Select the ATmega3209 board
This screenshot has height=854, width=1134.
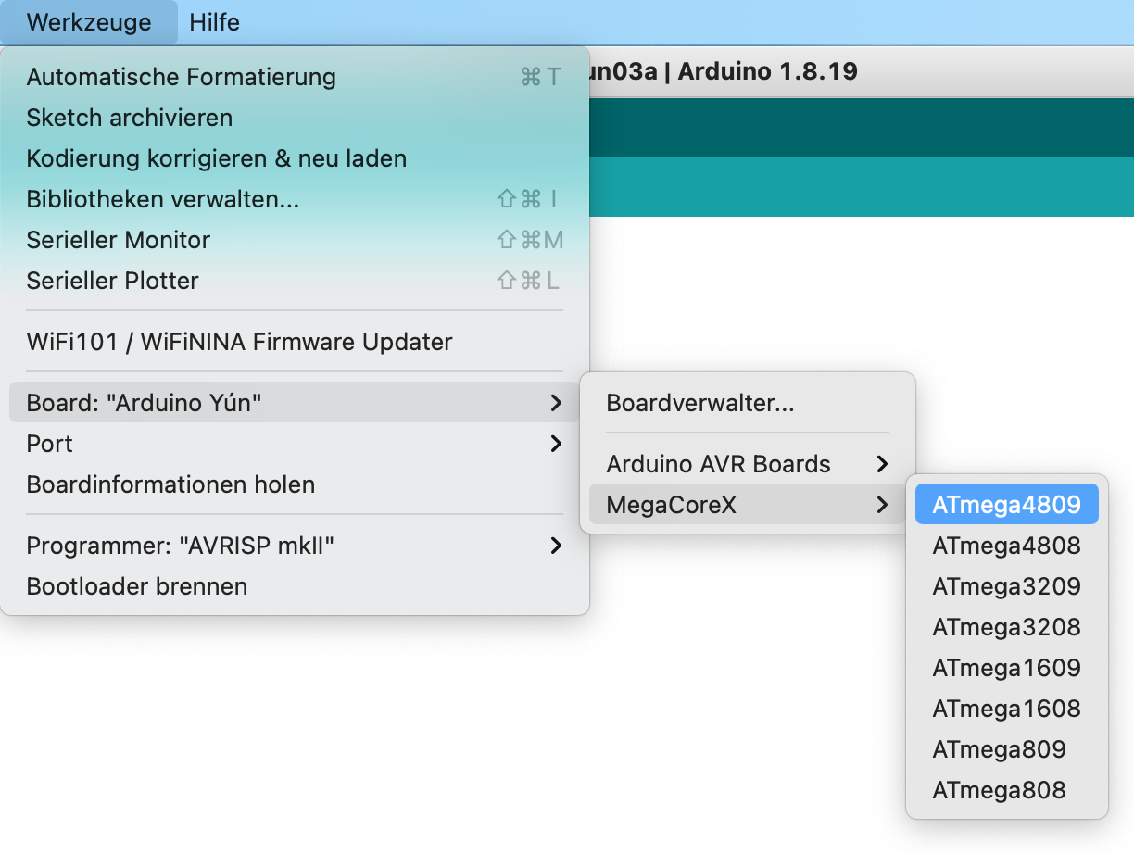click(1007, 586)
